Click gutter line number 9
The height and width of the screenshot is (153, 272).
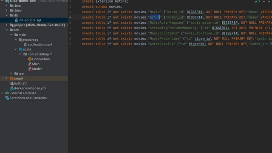[70, 44]
